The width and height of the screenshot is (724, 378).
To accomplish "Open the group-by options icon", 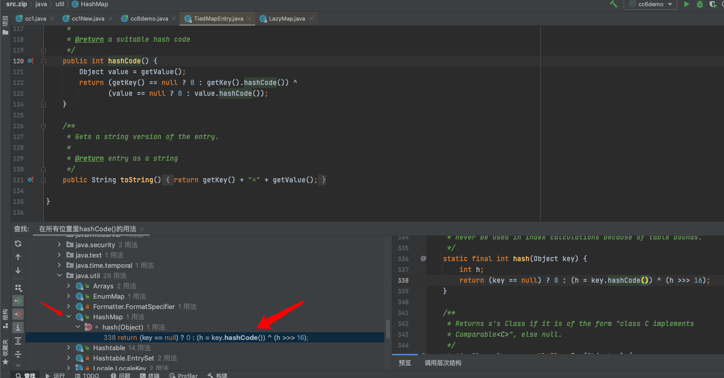I will 18,287.
